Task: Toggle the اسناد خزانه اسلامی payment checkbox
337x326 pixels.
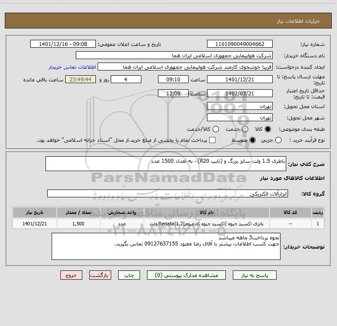Action: (x=212, y=140)
